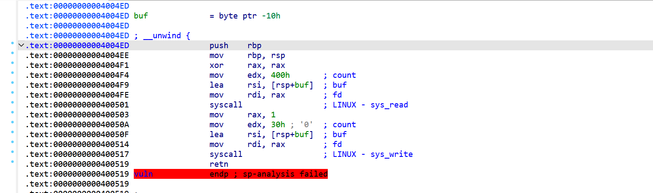Viewport: 653px width, 193px height.
Task: Select the 'buf' variable name in the declaration
Action: point(141,16)
